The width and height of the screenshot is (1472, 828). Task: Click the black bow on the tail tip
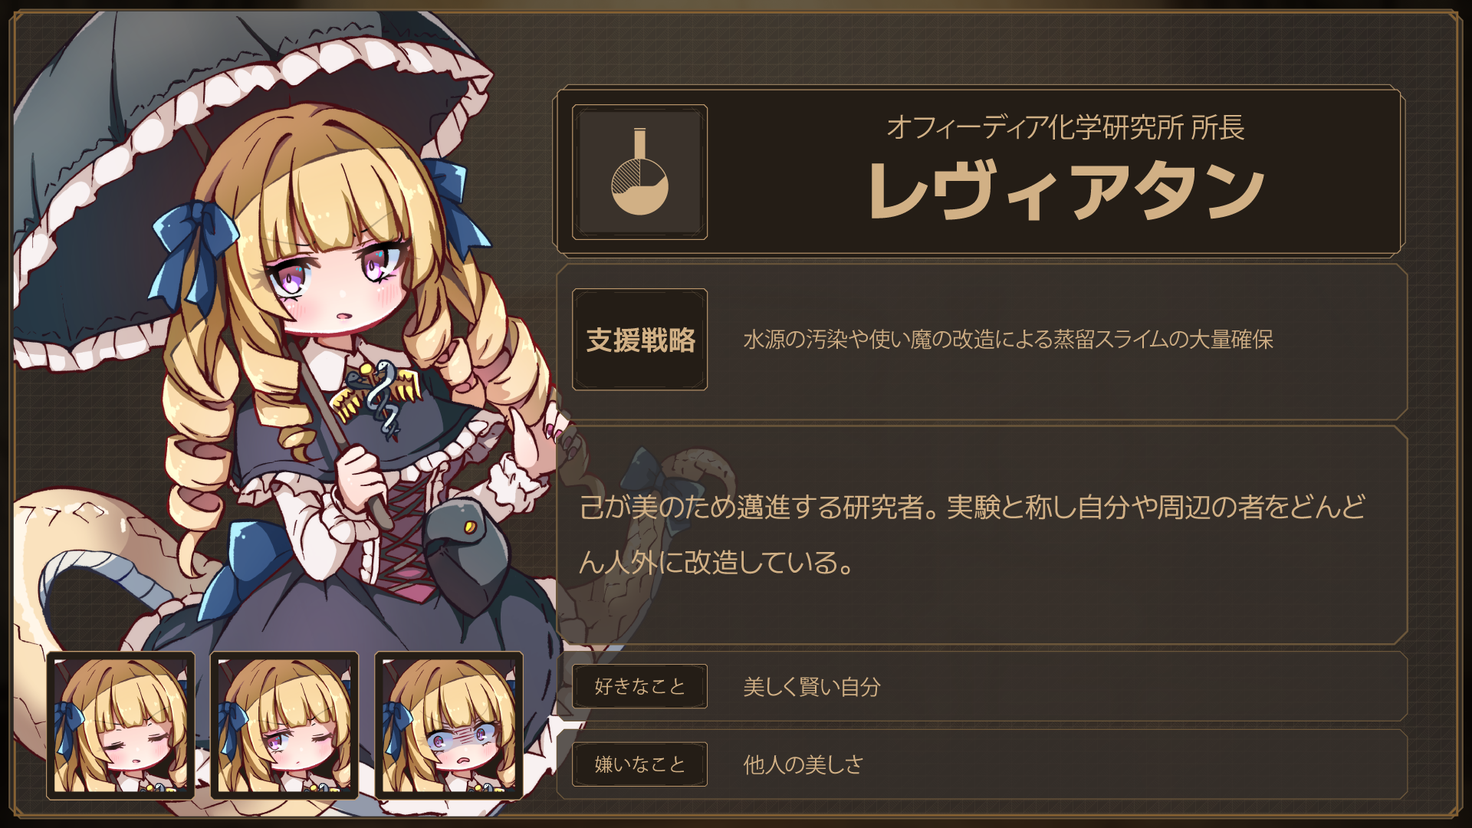coord(660,488)
